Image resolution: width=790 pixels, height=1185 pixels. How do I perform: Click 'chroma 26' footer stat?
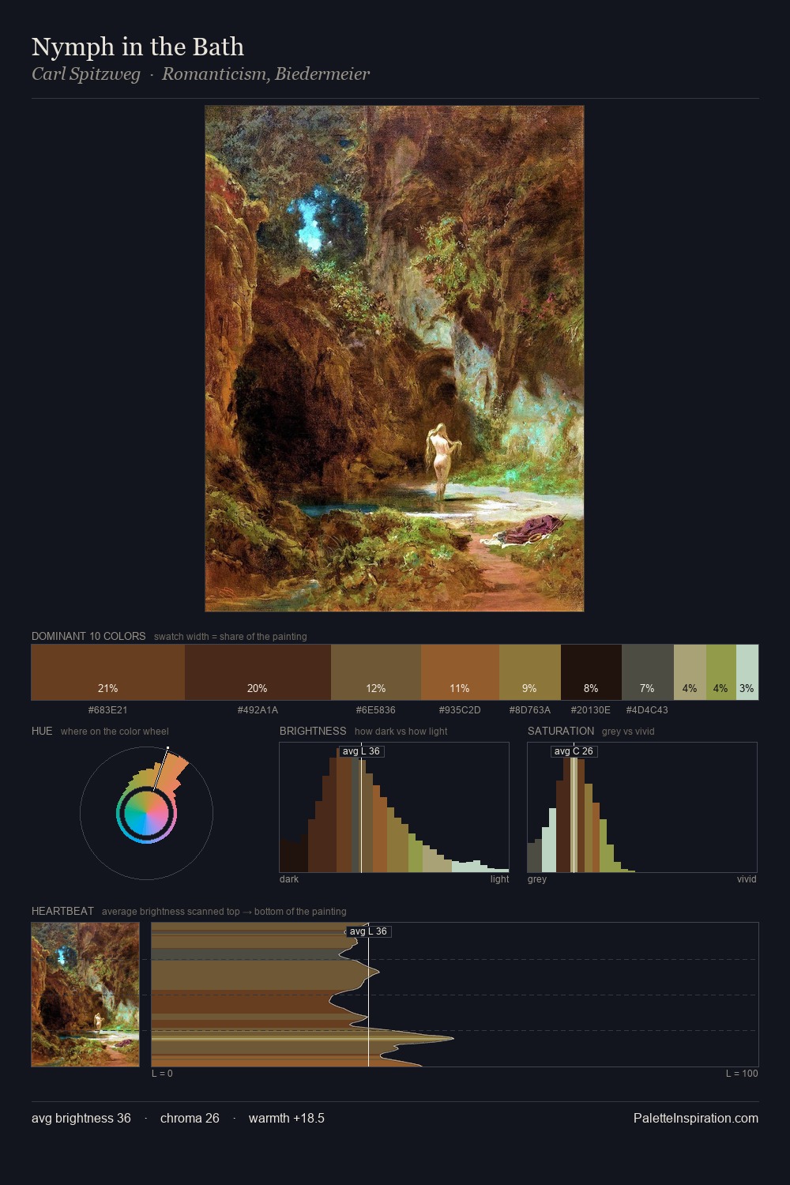pos(190,1118)
